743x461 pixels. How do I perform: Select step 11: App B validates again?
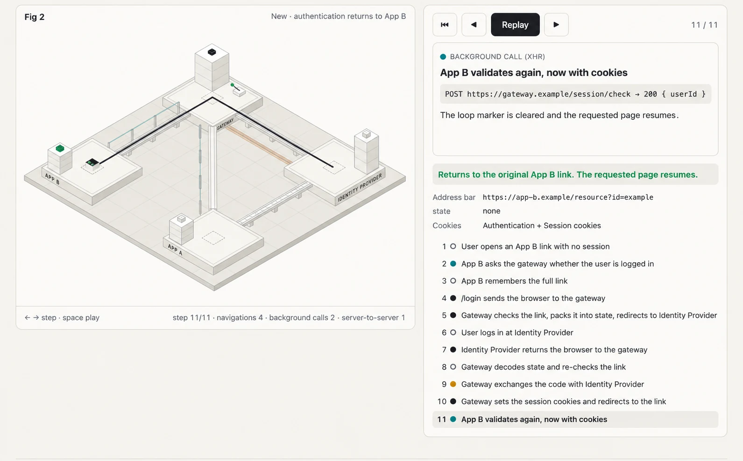[x=575, y=419]
